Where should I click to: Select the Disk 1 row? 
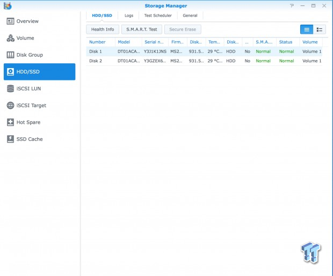click(x=204, y=51)
